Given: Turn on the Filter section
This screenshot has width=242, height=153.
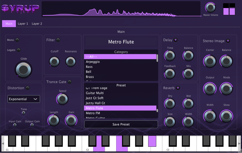Looking at the screenshot, I should [58, 40].
